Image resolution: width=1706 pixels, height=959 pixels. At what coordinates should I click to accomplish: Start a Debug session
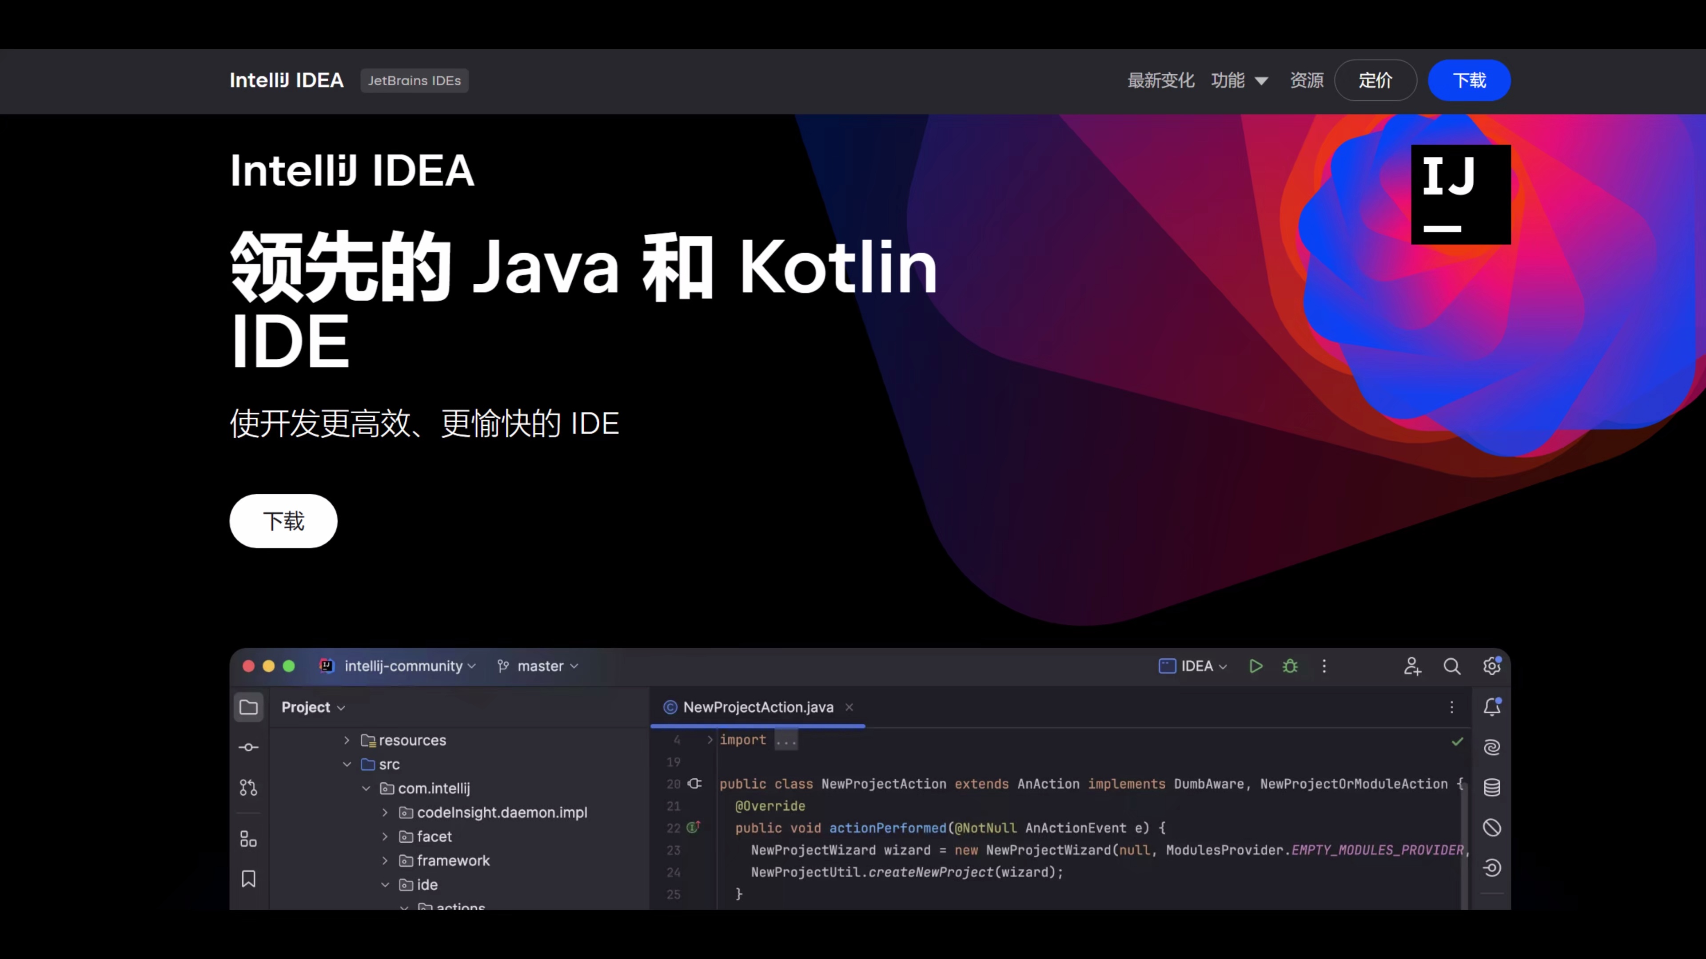pyautogui.click(x=1289, y=666)
